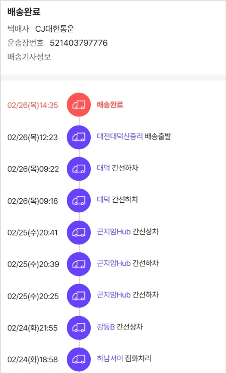Click truck icon beside 02/26 09:22 entry
This screenshot has width=226, height=373.
point(79,169)
